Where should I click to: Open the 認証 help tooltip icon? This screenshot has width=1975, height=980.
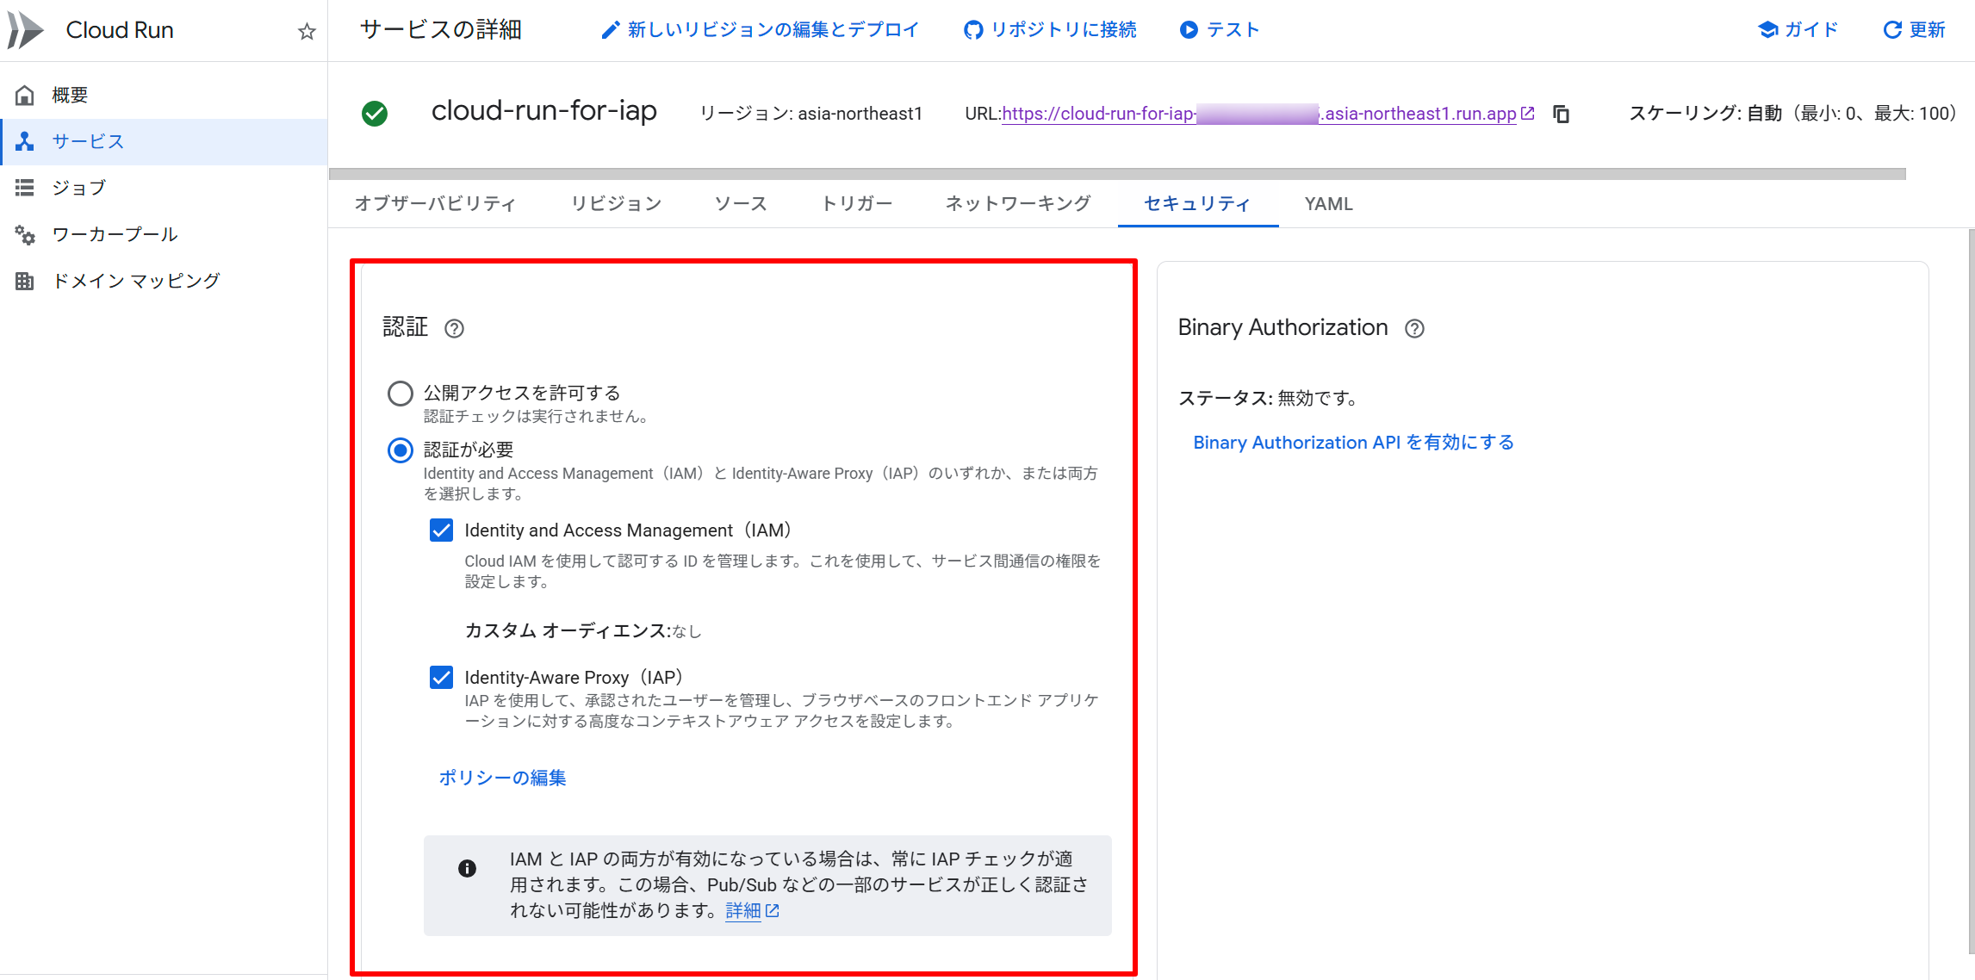tap(454, 328)
